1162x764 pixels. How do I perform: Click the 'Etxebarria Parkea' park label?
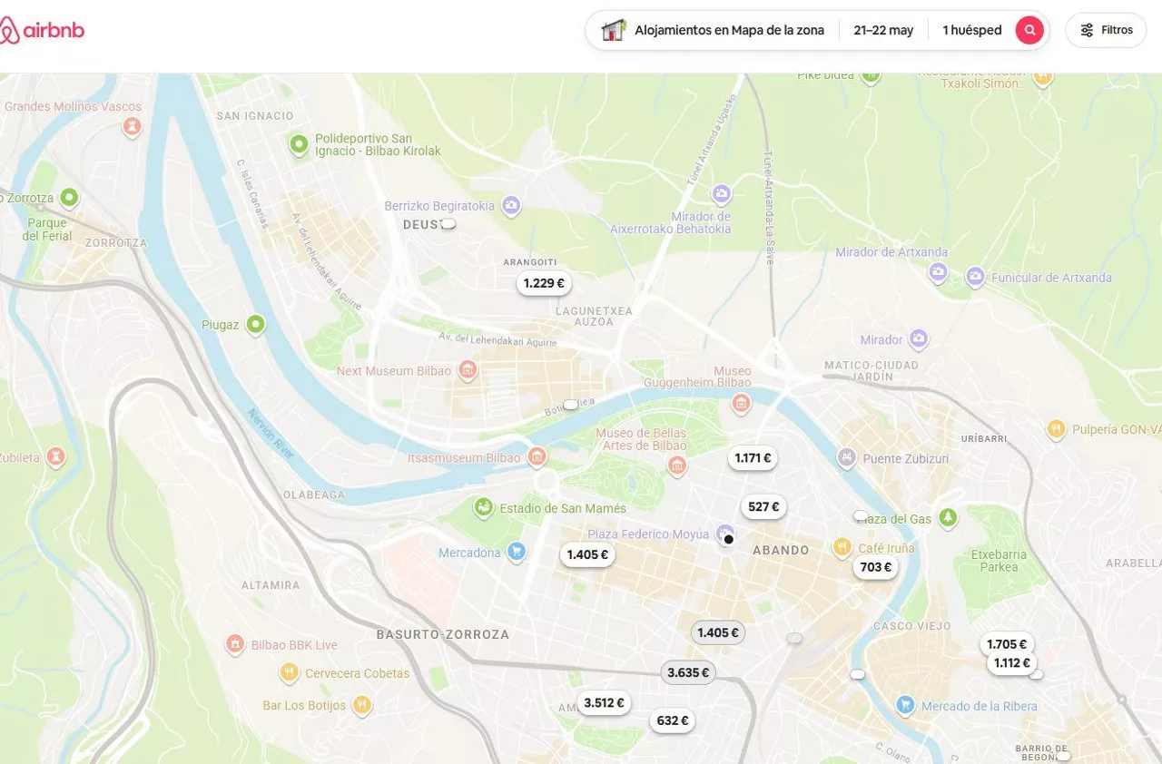(1000, 561)
